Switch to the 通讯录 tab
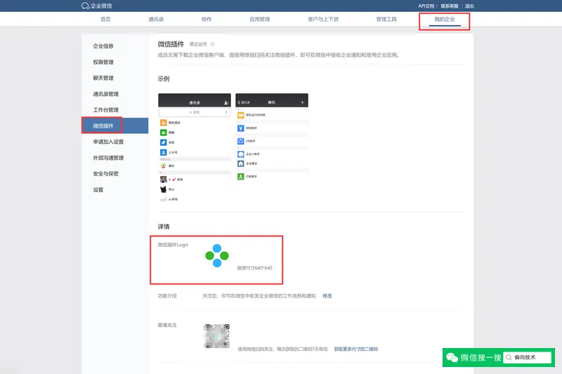 pyautogui.click(x=156, y=20)
